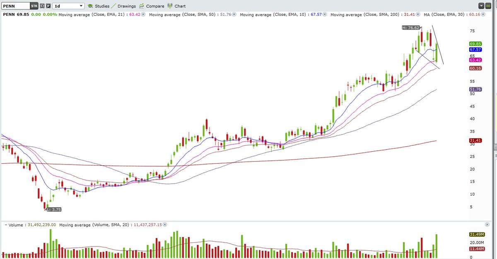Click the Volume SMA 20 moving average label
Image resolution: width=497 pixels, height=259 pixels.
point(110,225)
